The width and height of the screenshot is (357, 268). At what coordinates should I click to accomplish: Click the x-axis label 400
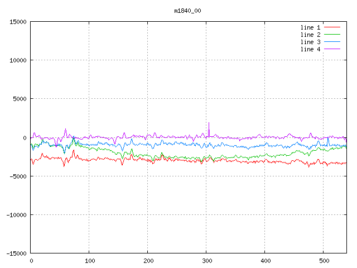click(x=266, y=261)
